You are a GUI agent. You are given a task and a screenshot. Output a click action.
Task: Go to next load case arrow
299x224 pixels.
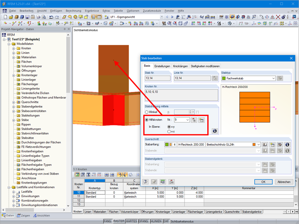(172, 17)
